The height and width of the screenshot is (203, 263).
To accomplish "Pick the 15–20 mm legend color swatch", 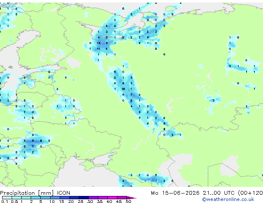I will click(x=64, y=198).
